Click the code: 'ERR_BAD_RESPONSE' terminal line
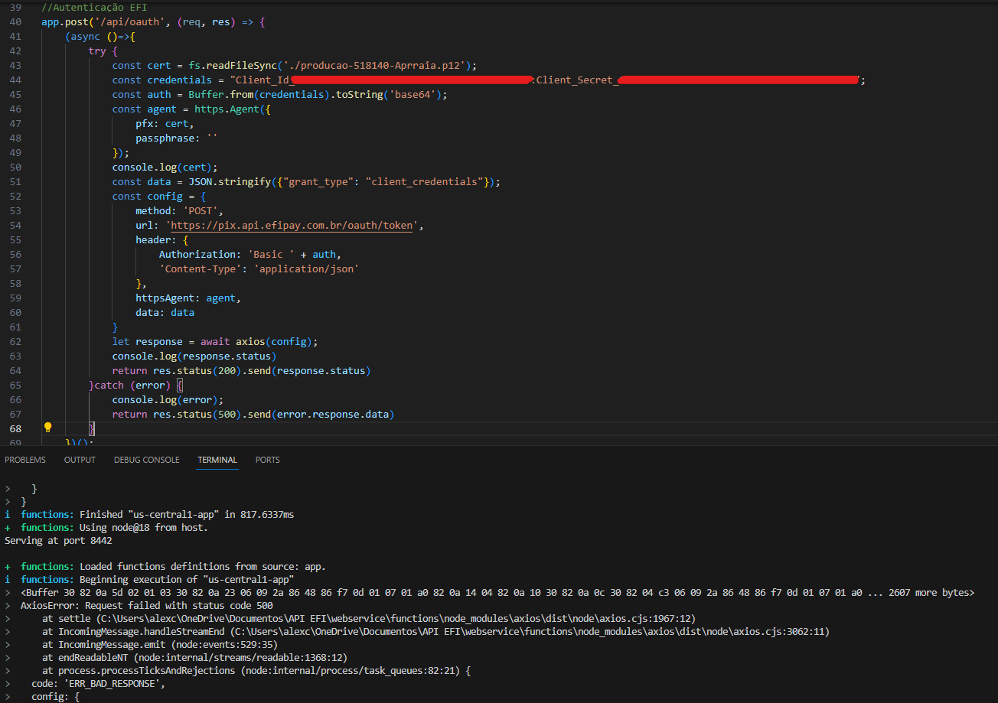This screenshot has height=703, width=998. point(98,684)
